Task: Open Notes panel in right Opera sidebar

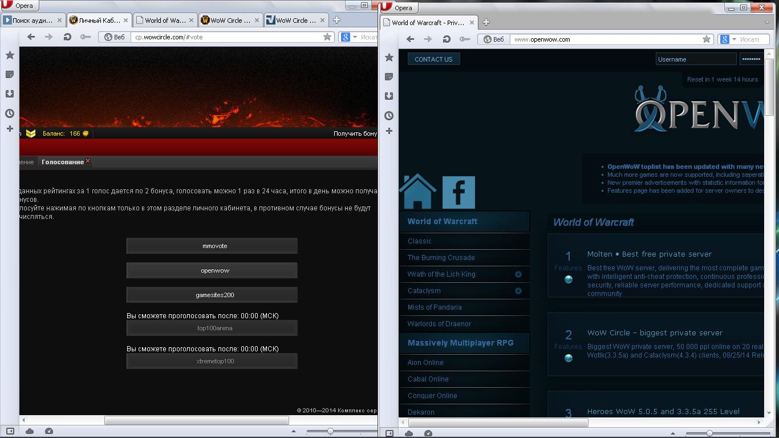Action: 389,77
